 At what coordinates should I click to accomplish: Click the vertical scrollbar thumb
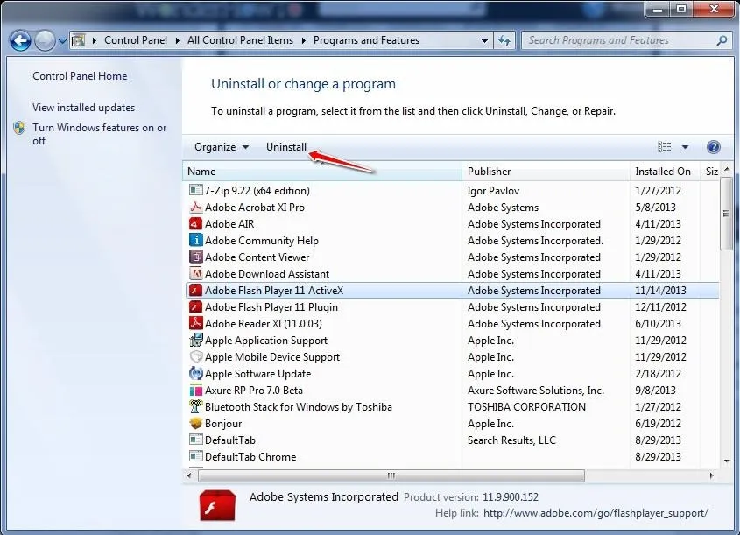pos(726,215)
